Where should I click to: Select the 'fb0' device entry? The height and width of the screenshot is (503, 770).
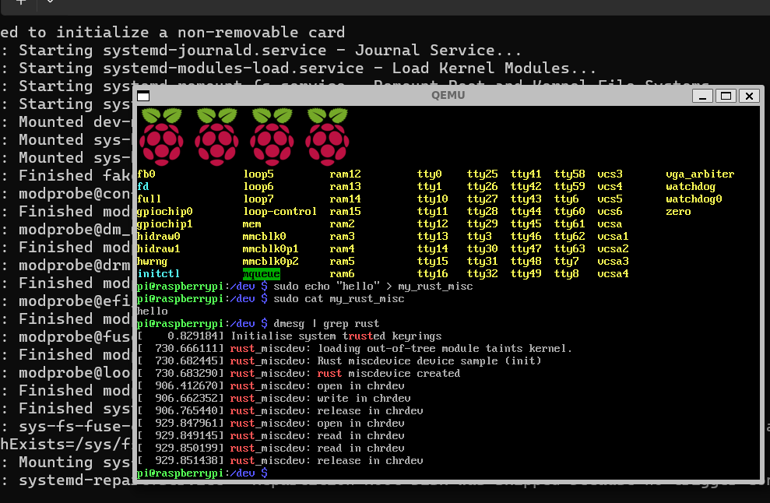[x=146, y=174]
